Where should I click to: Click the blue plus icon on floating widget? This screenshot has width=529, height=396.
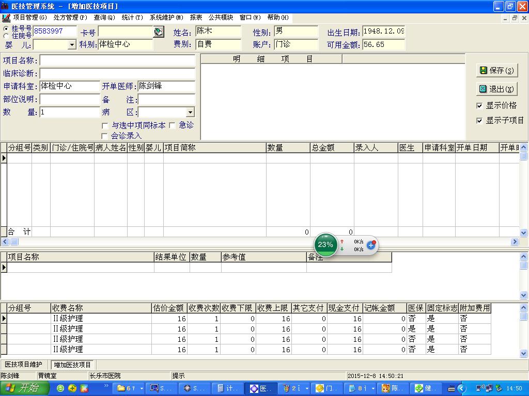[371, 245]
